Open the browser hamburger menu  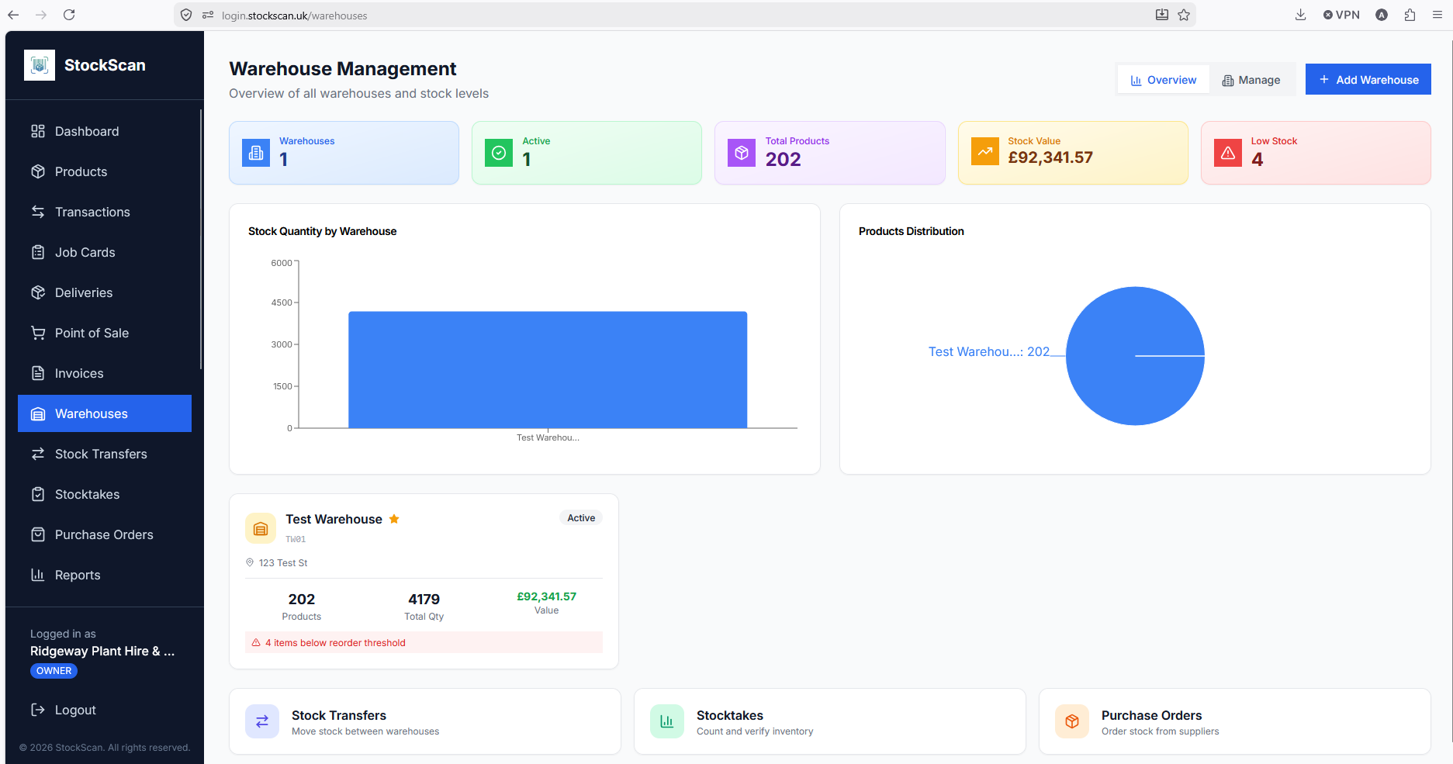tap(1437, 15)
